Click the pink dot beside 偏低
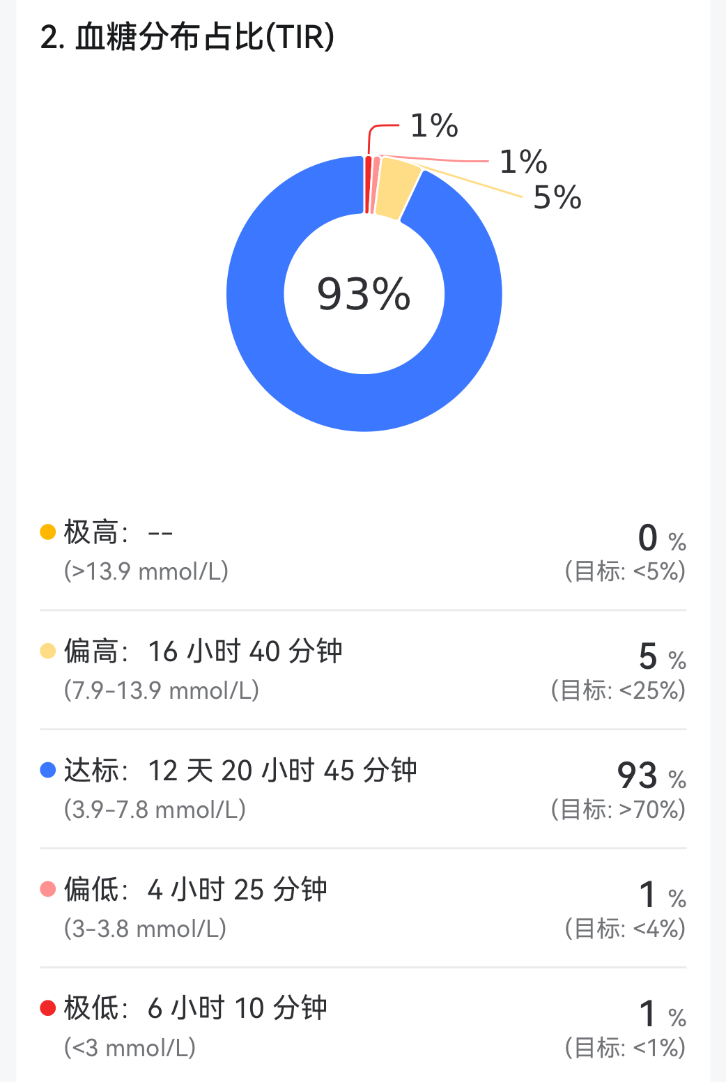726x1082 pixels. point(48,889)
